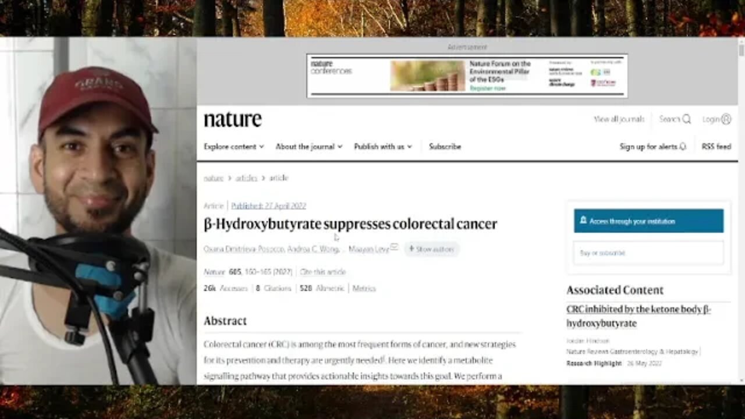
Task: Expand the About the journal menu
Action: pos(309,147)
